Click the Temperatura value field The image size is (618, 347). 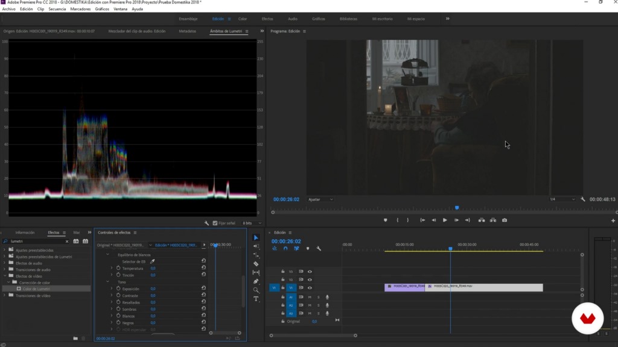coord(153,268)
